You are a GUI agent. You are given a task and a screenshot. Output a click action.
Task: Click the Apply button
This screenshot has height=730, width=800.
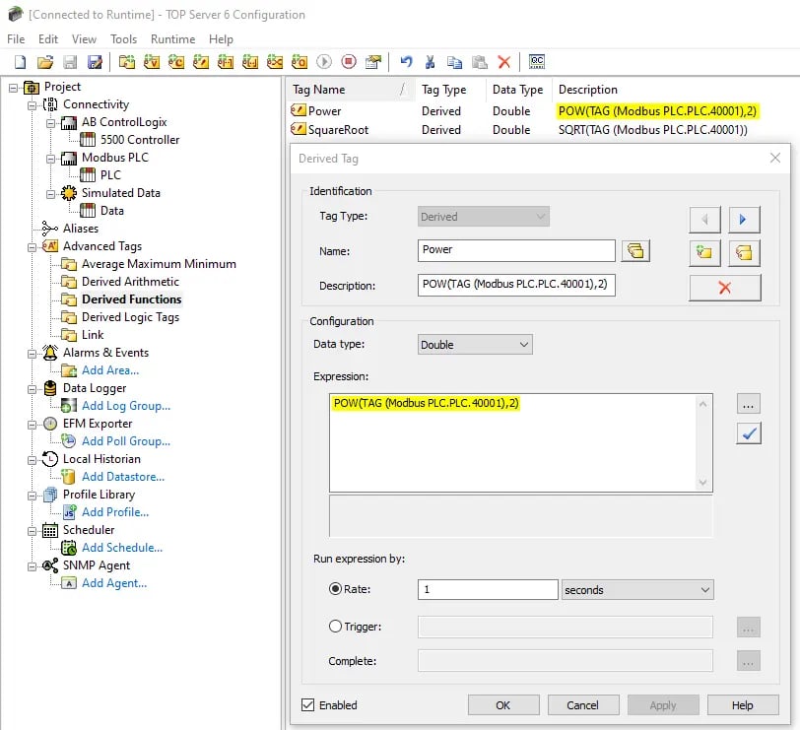click(663, 704)
